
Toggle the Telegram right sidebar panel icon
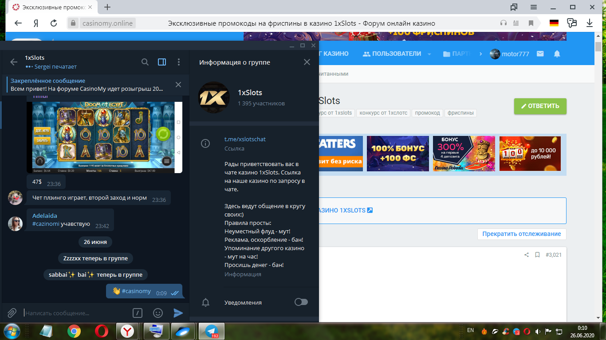pyautogui.click(x=162, y=62)
